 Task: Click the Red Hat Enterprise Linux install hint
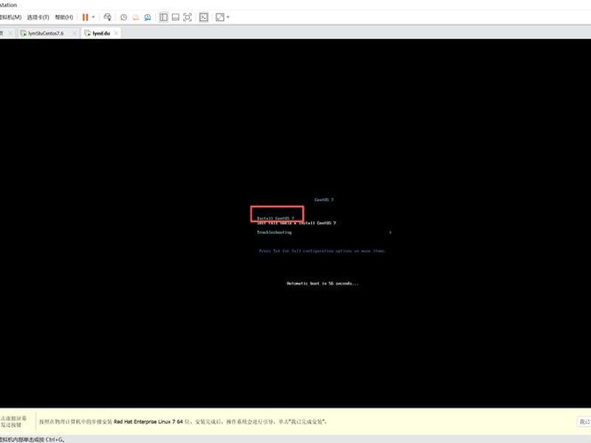tap(182, 422)
